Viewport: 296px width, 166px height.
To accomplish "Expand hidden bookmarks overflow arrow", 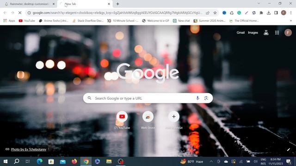I will (291, 21).
